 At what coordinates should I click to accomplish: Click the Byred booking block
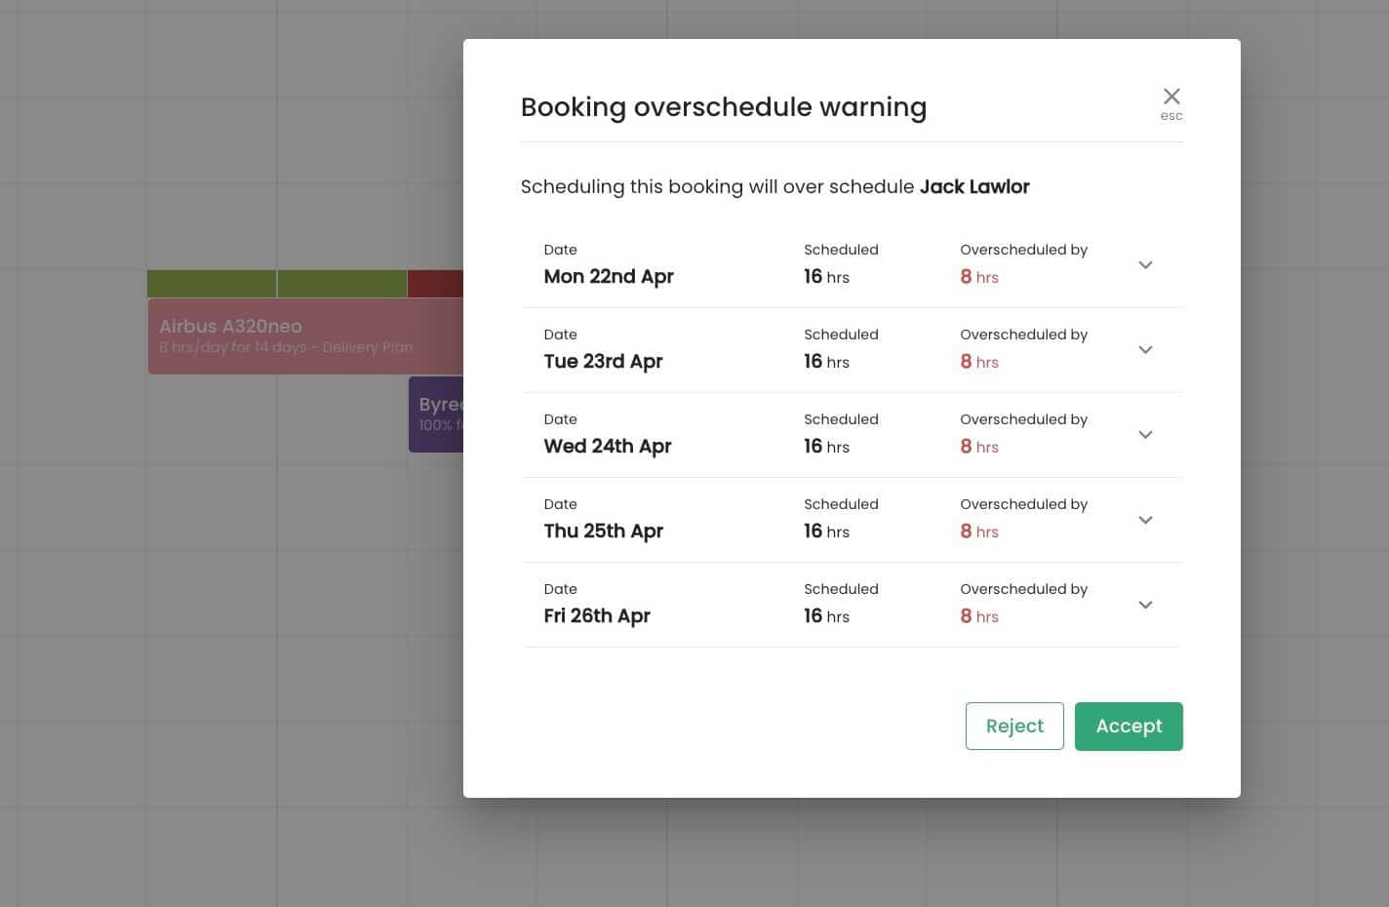pyautogui.click(x=436, y=414)
